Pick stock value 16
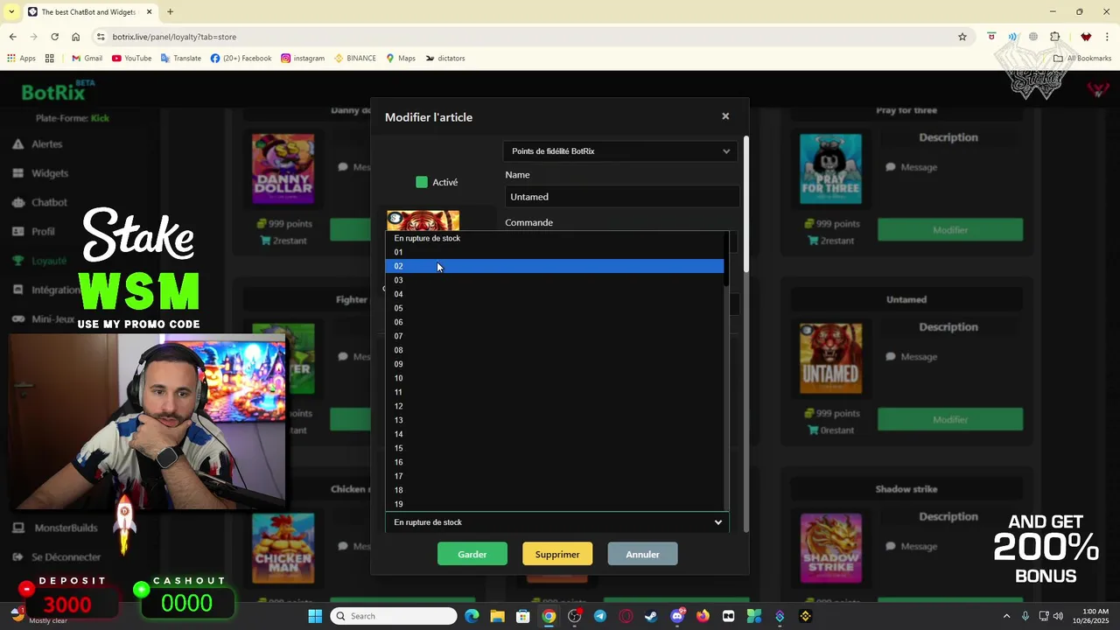Image resolution: width=1120 pixels, height=630 pixels. click(x=555, y=462)
